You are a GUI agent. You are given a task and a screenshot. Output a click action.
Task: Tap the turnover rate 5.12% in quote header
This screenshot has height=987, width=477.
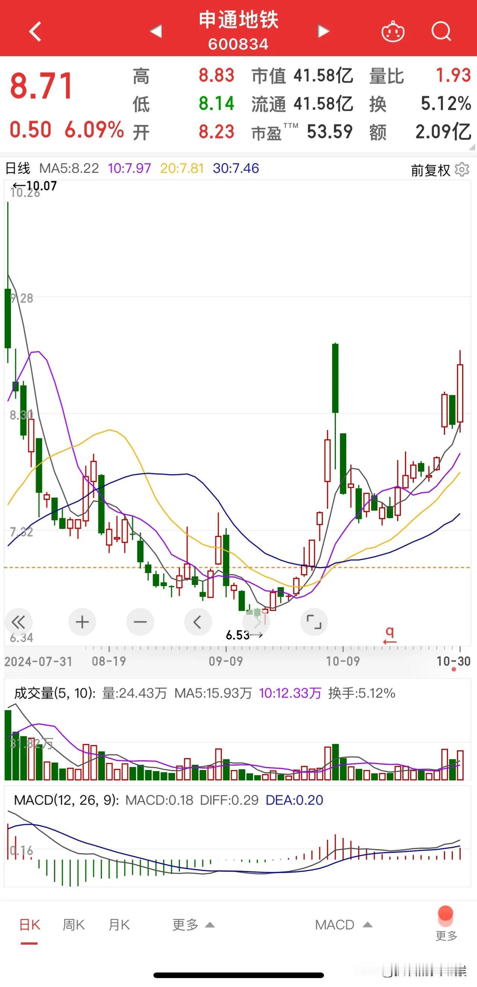click(x=446, y=103)
